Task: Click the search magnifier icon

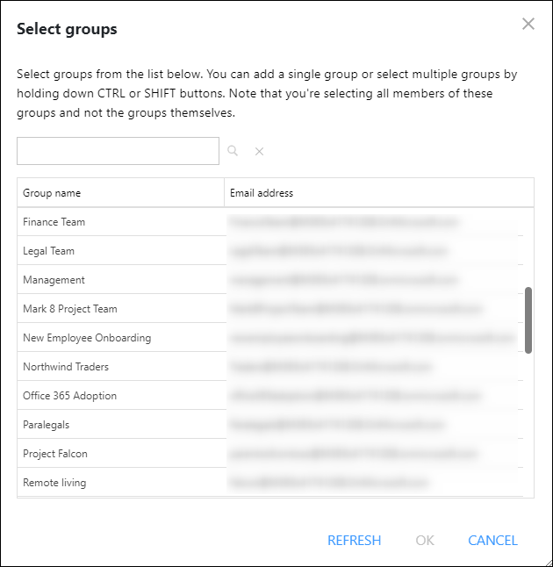Action: coord(233,150)
